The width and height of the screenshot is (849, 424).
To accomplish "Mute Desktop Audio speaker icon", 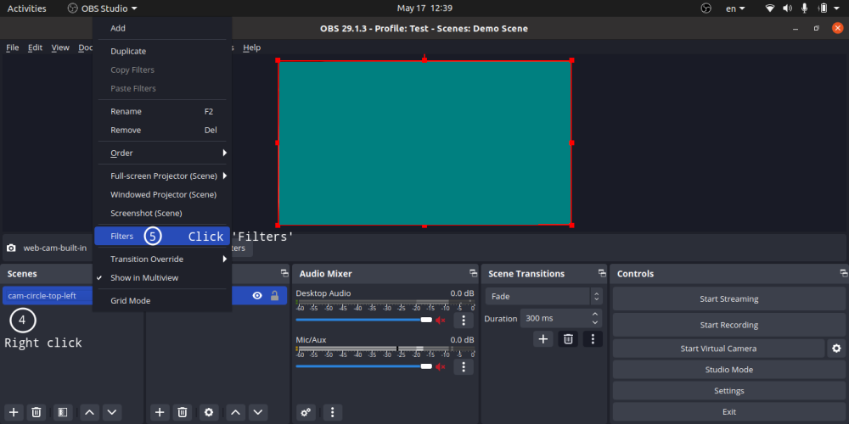I will point(441,321).
